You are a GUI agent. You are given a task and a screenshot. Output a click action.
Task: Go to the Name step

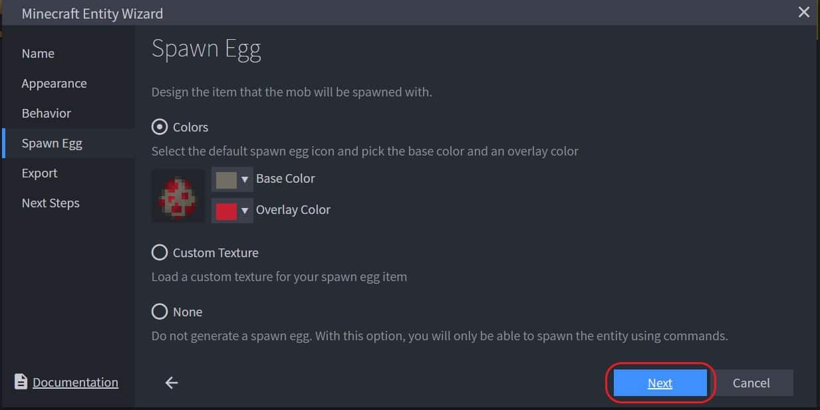[x=38, y=53]
